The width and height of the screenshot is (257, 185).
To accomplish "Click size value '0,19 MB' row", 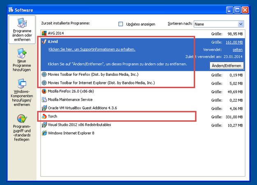I will pos(236,75).
